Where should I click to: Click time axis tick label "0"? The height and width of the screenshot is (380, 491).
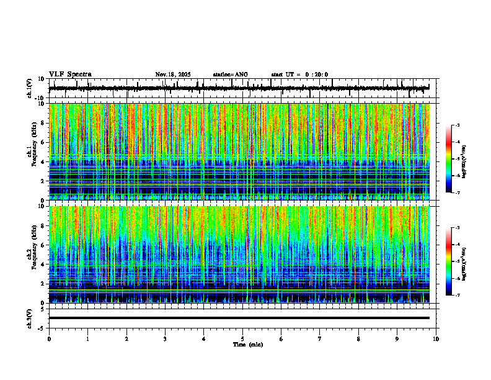[x=49, y=339]
